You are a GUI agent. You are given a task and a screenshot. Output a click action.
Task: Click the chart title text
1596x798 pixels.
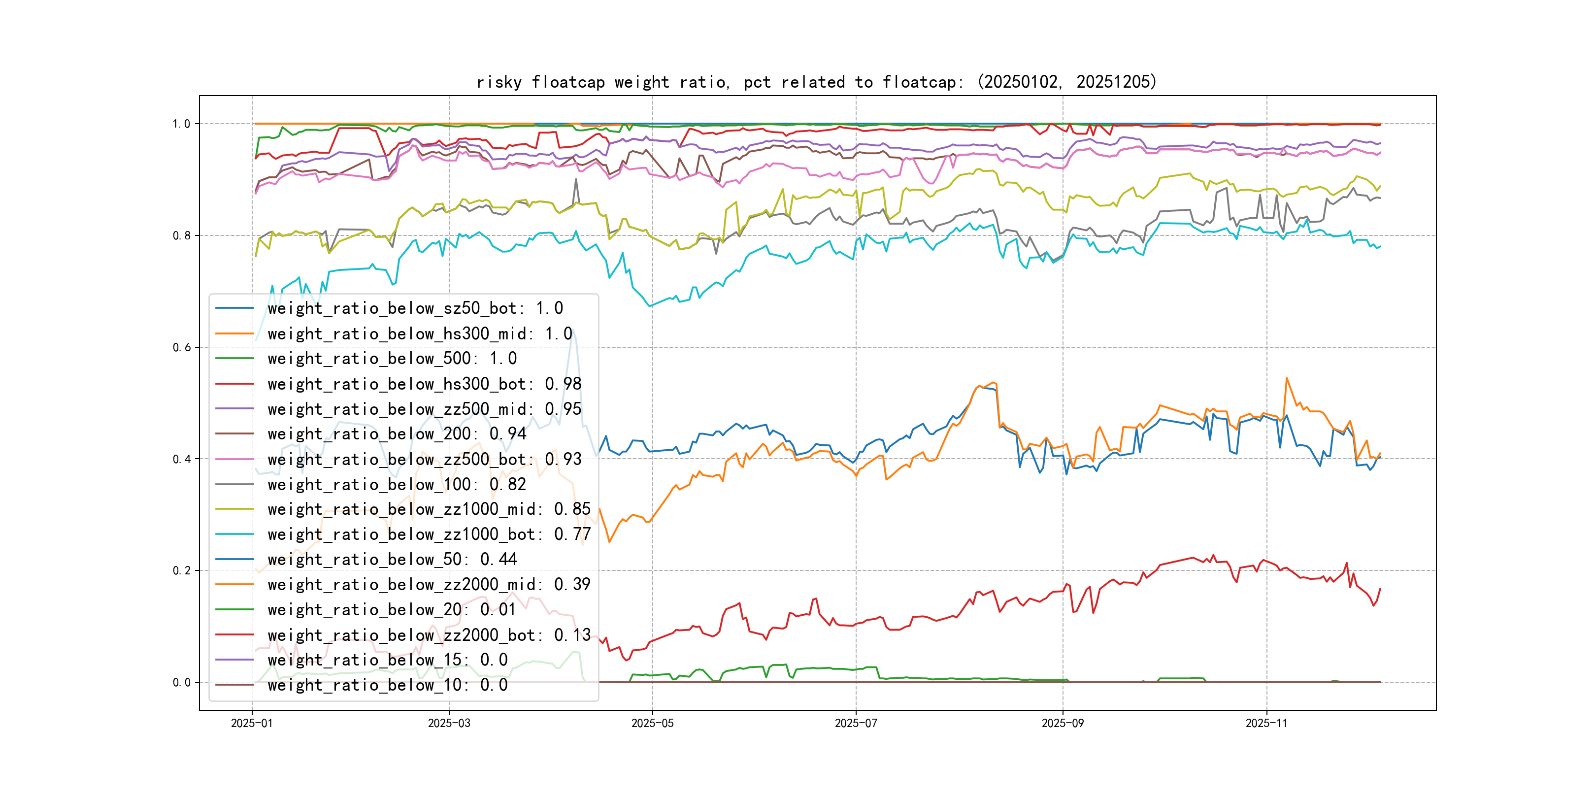[816, 82]
